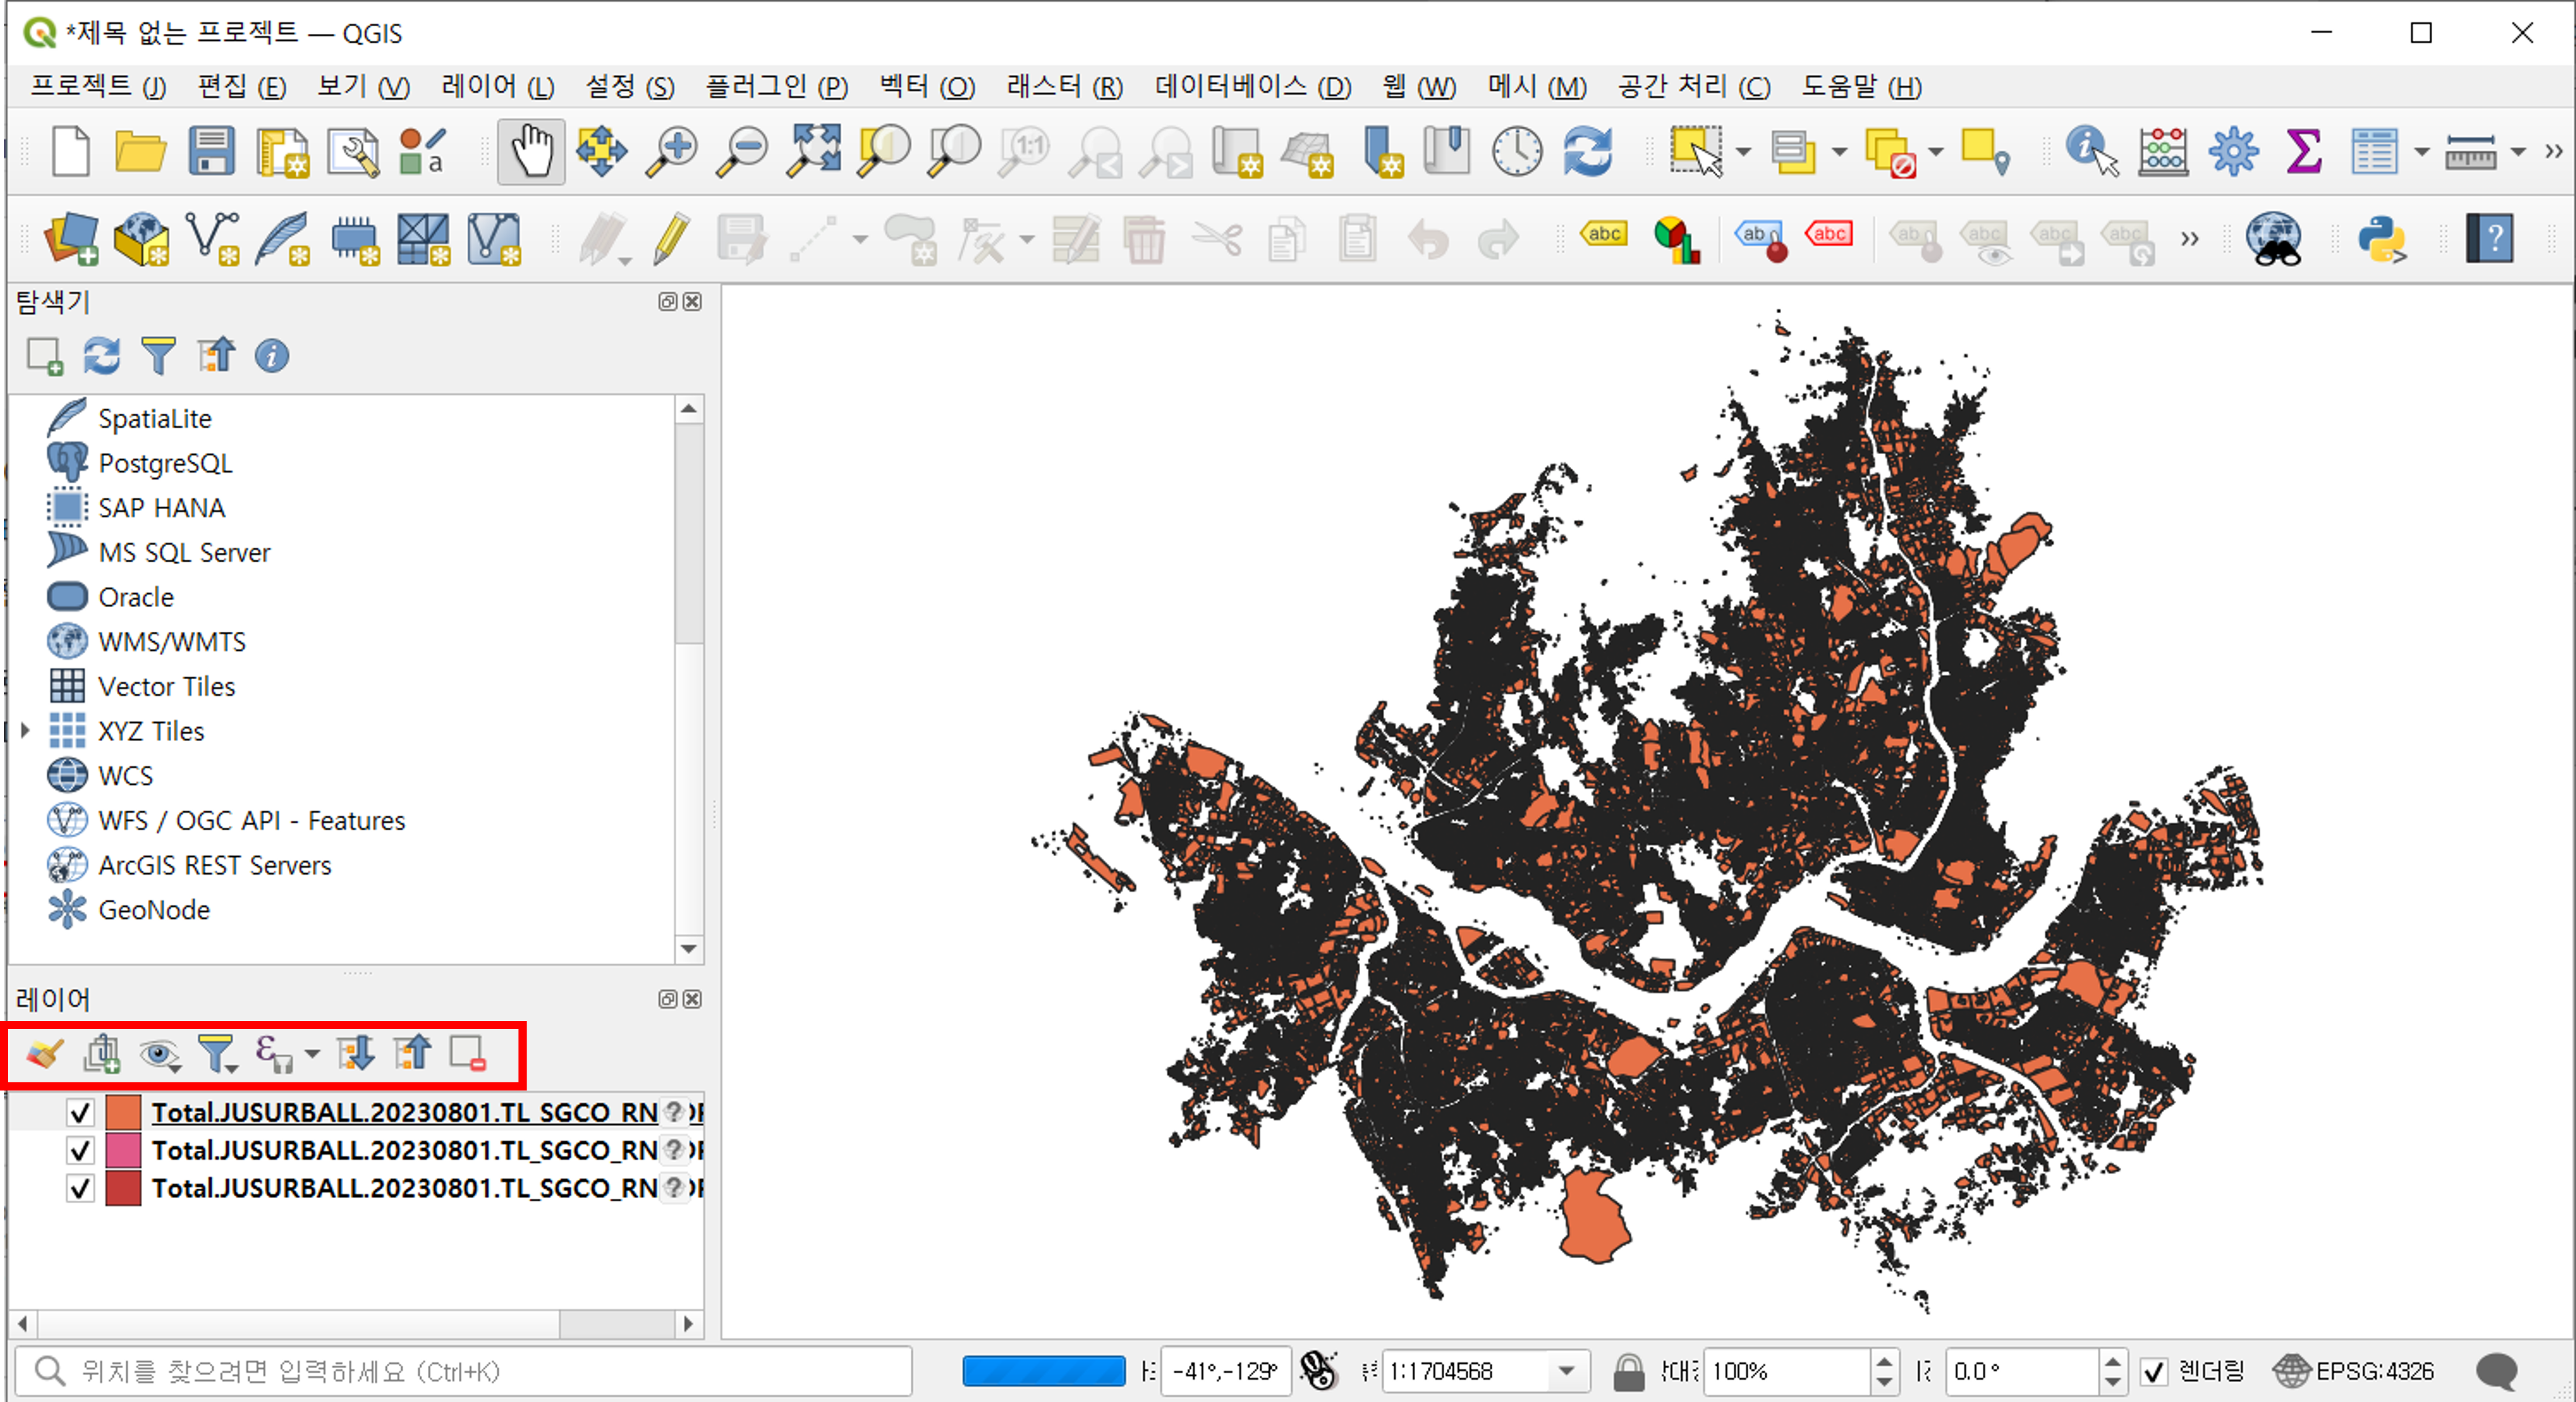Click the Processing Toolbox gear icon
Screen dimensions: 2576x1402
pyautogui.click(x=2233, y=152)
